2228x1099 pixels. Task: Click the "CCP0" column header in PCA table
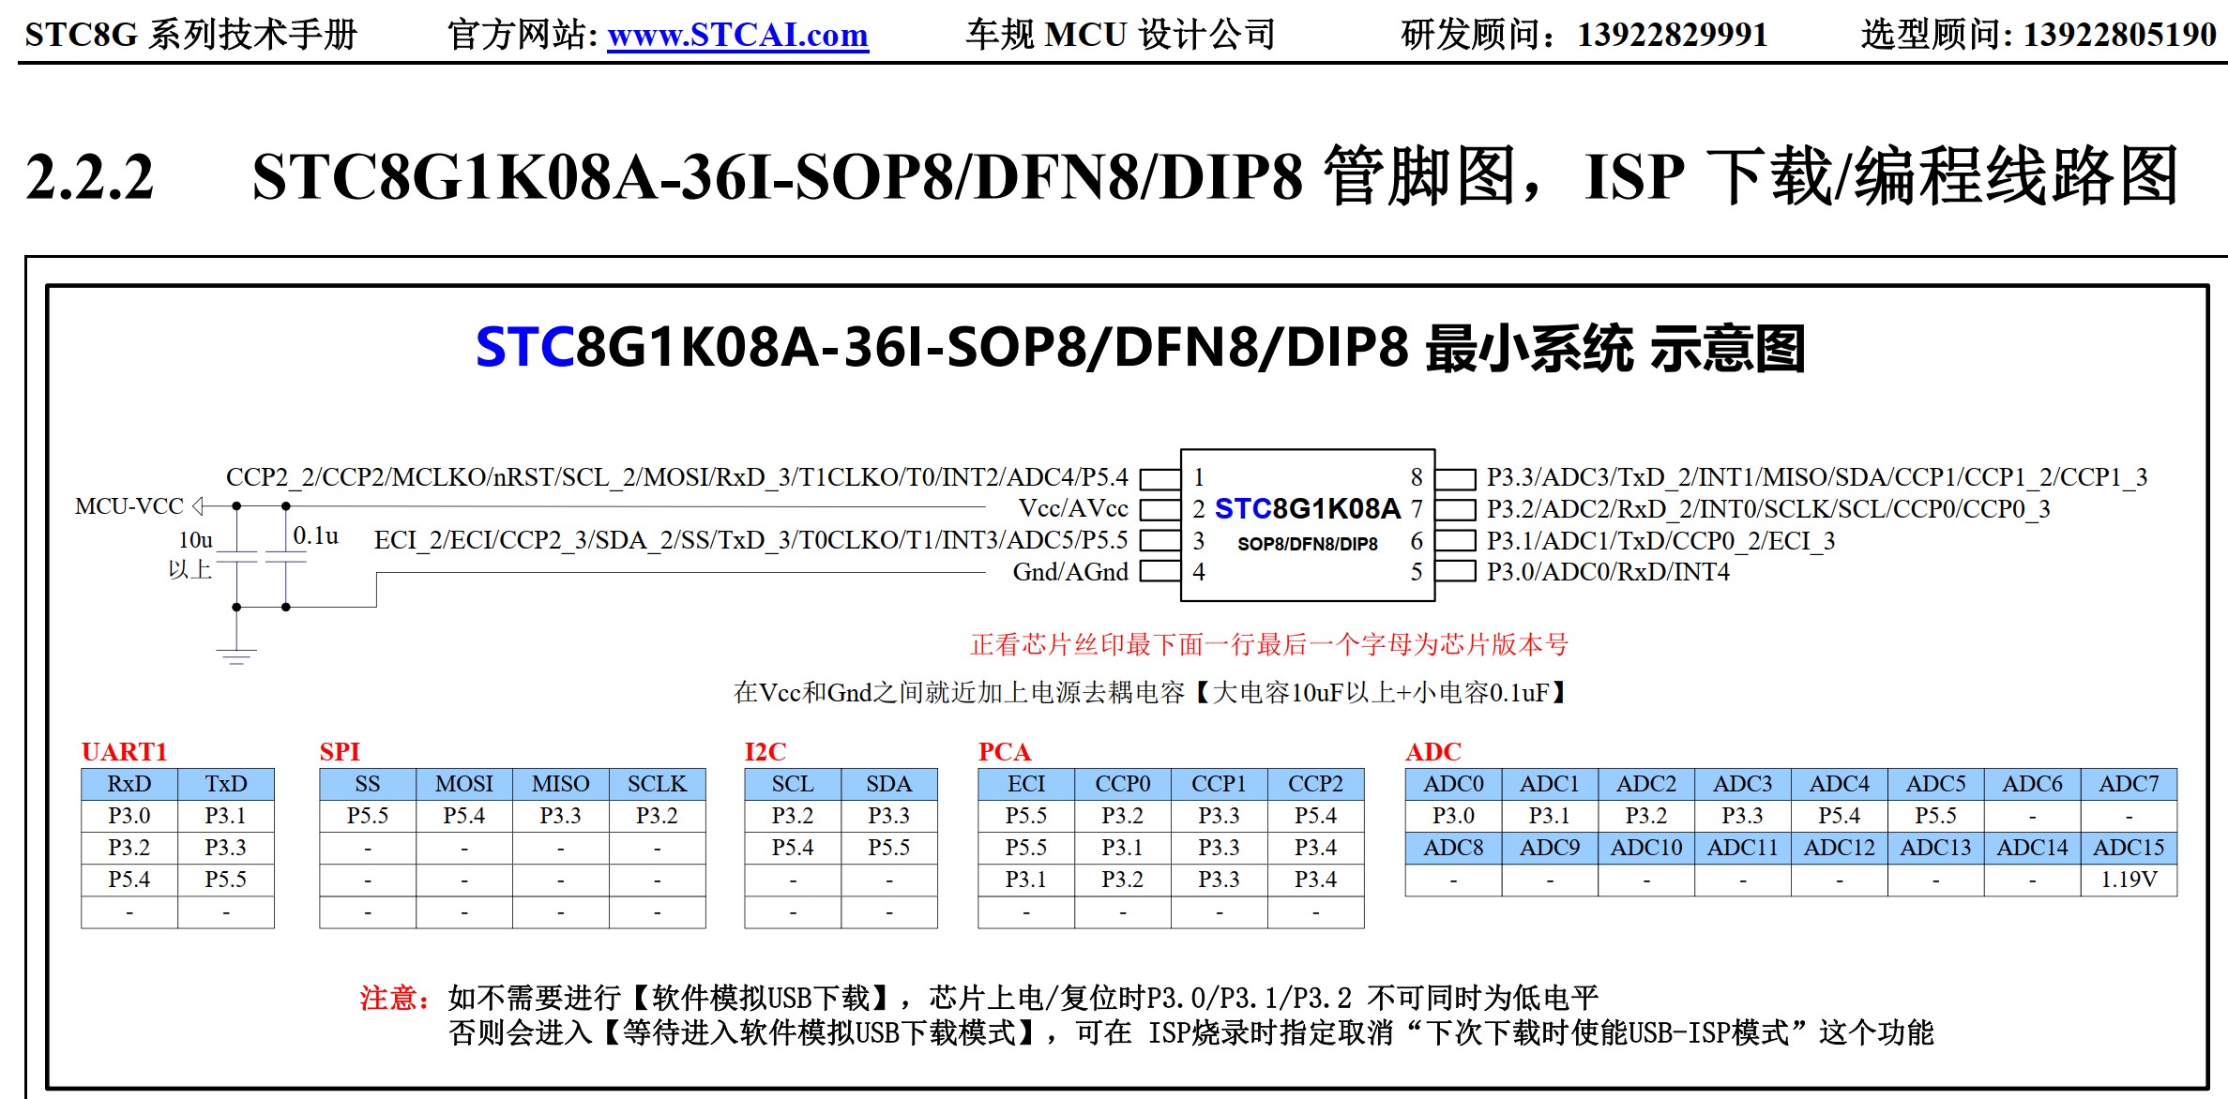(x=1123, y=784)
